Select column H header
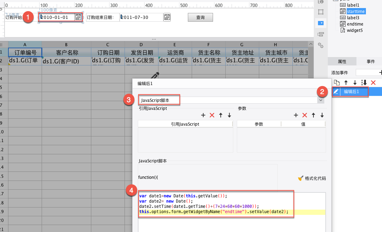The height and width of the screenshot is (232, 382). click(x=276, y=44)
